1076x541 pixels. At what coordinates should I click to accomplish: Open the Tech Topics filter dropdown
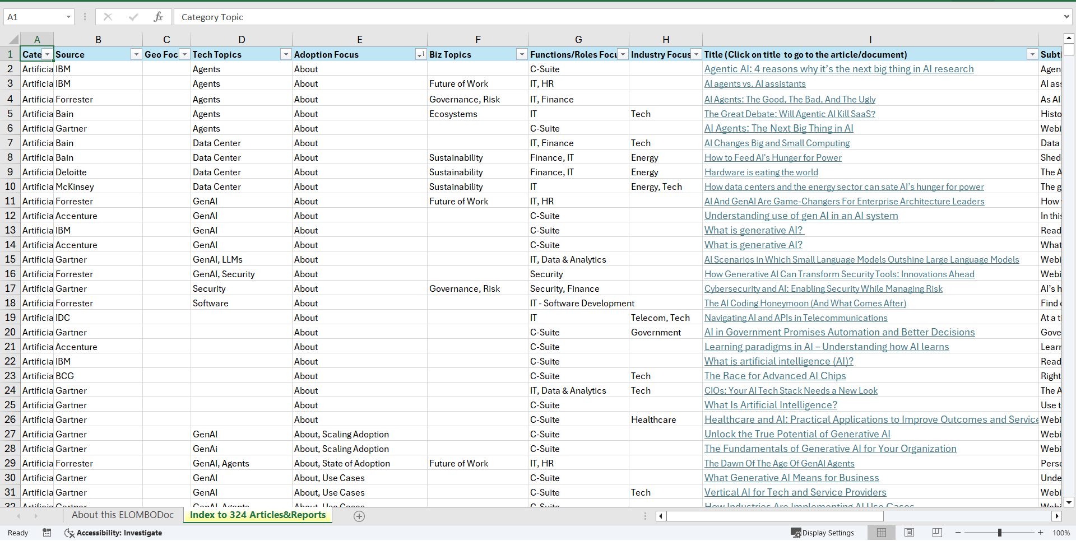click(x=286, y=54)
